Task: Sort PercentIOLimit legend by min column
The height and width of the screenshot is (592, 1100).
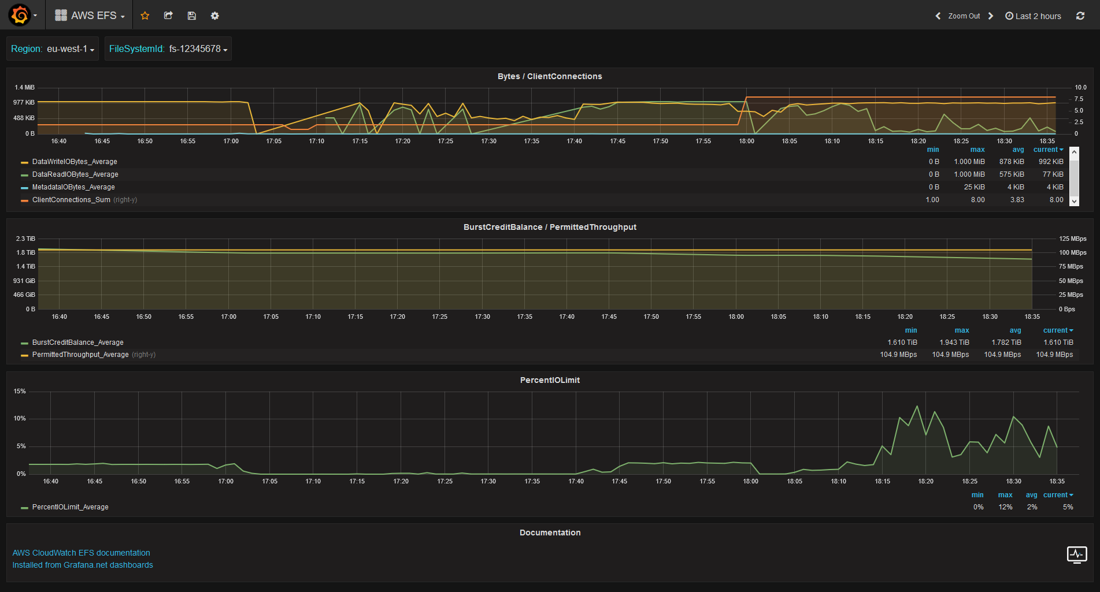Action: [x=977, y=495]
